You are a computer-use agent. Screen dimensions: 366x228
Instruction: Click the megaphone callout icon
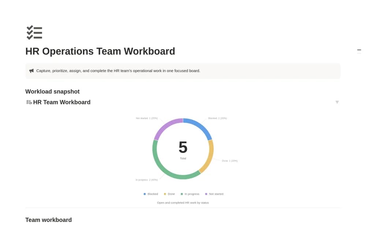click(31, 71)
